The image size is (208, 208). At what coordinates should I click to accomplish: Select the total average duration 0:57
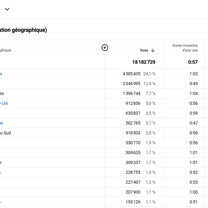(193, 62)
